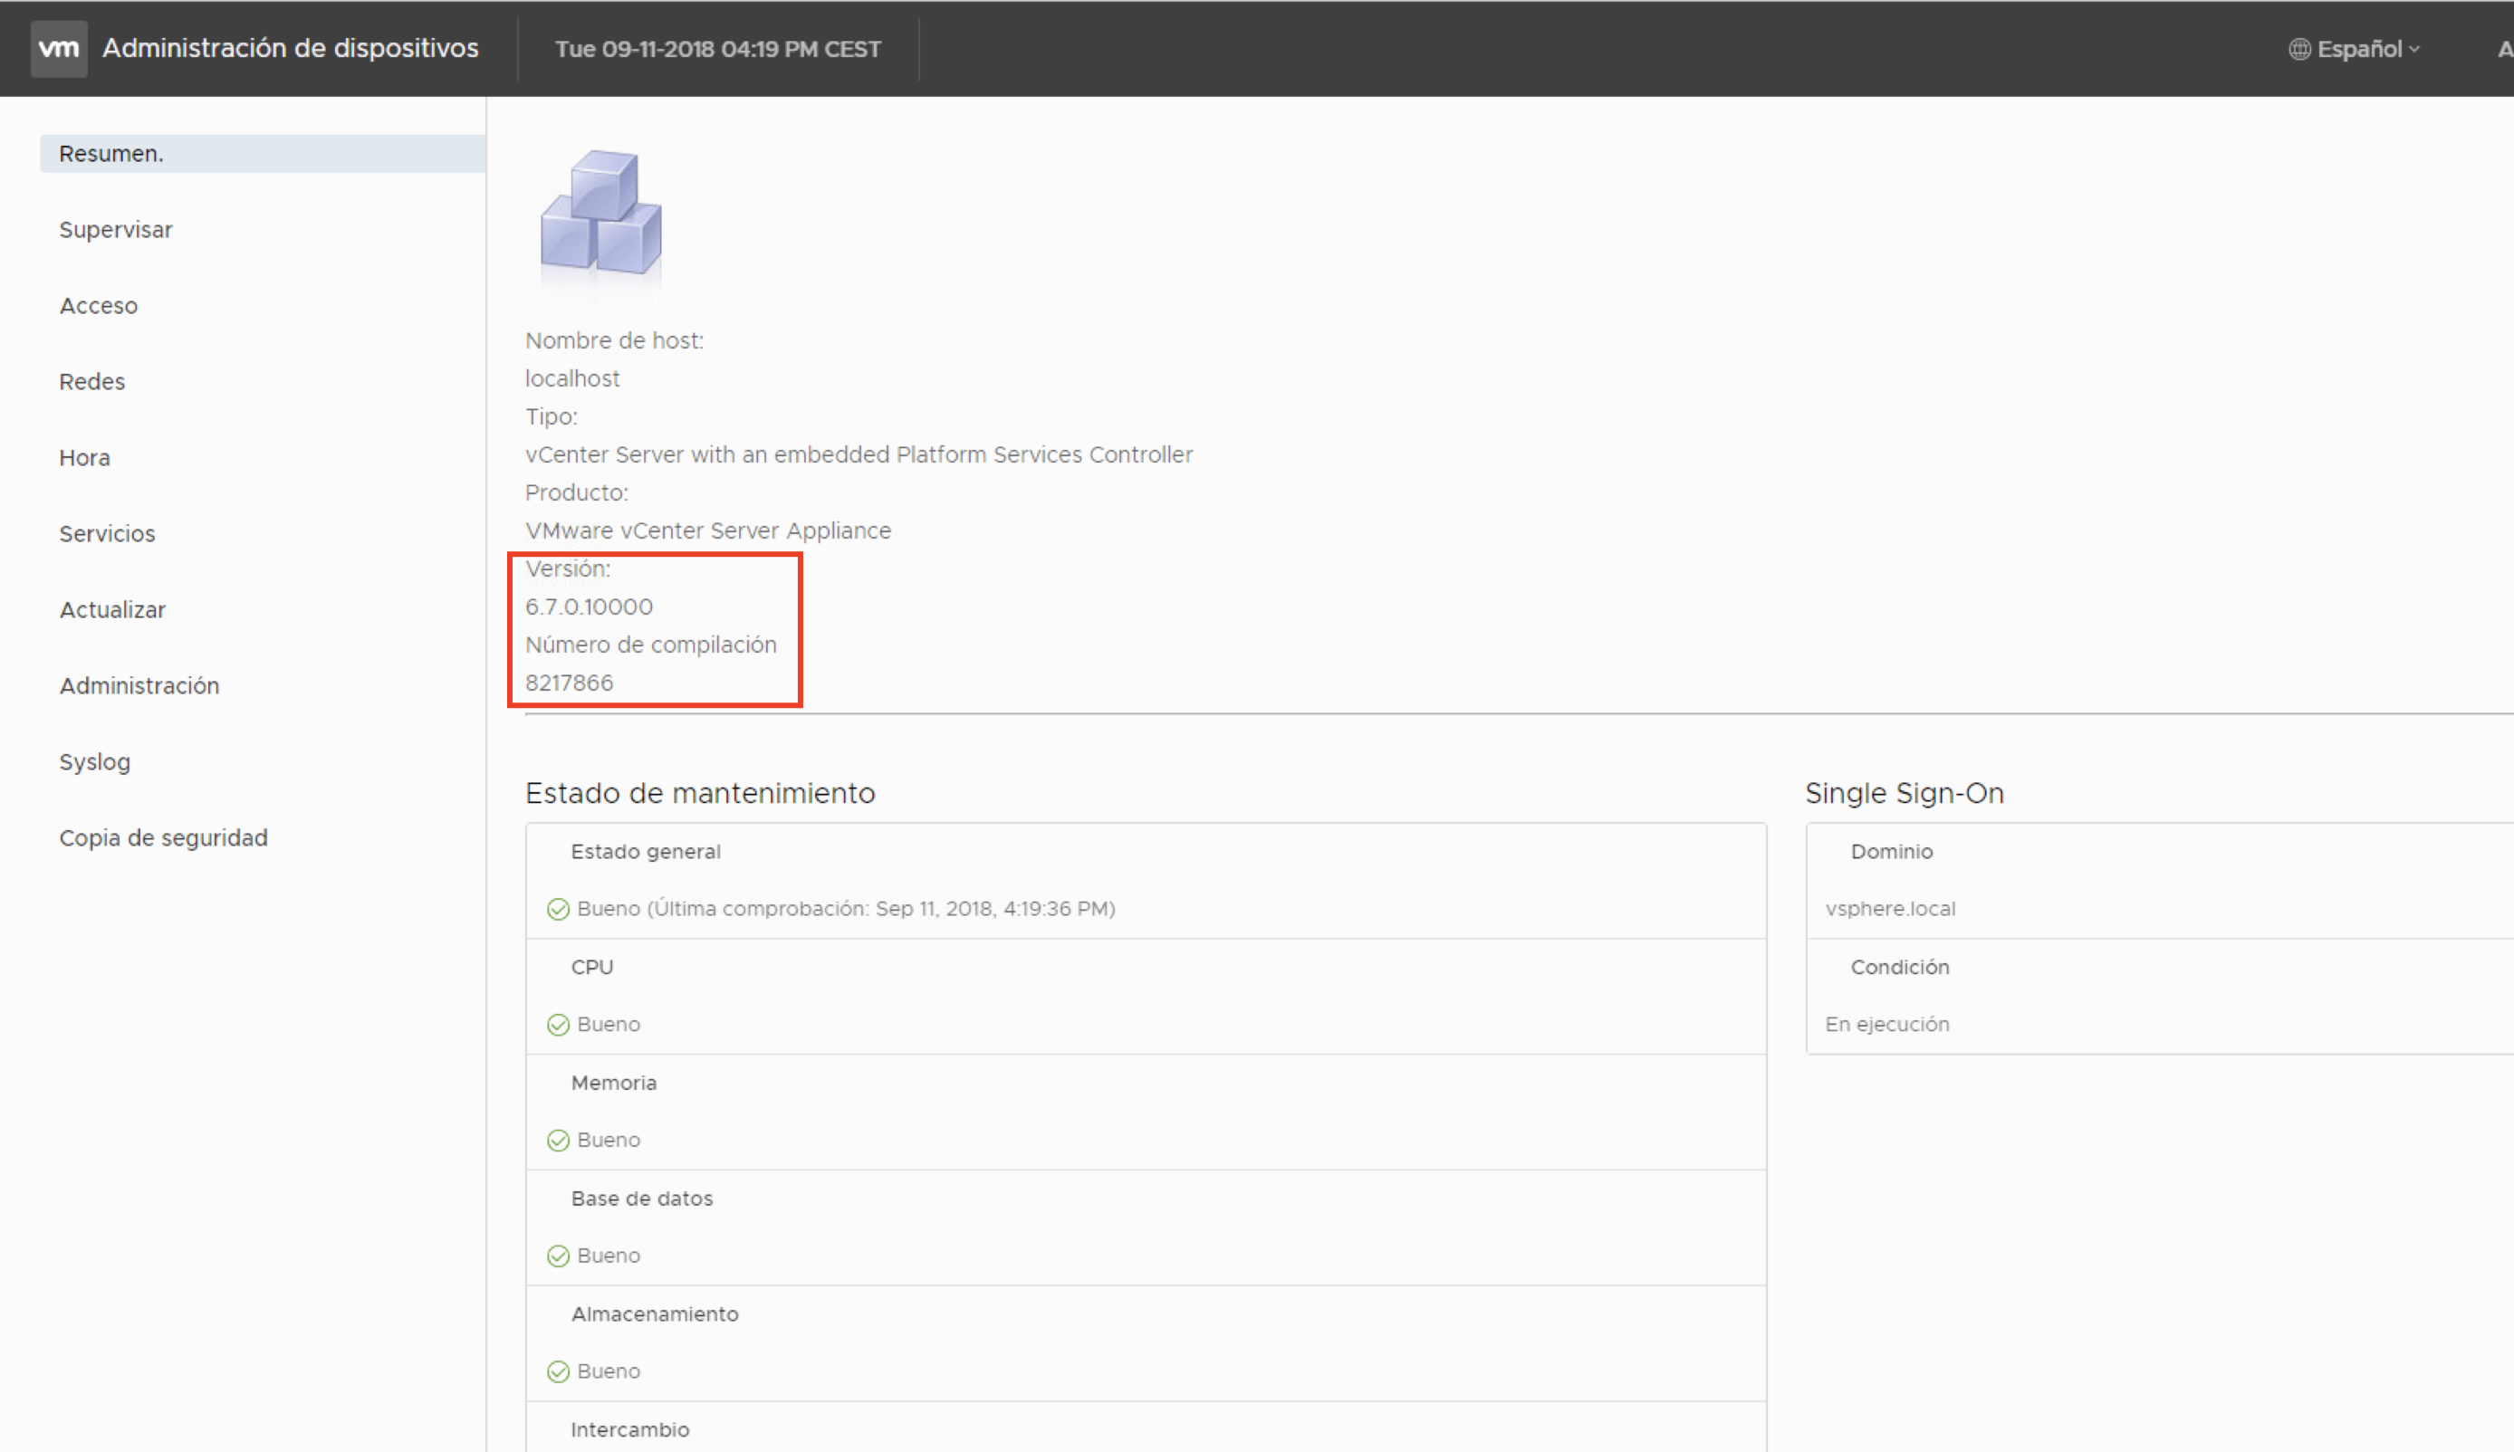The height and width of the screenshot is (1452, 2514).
Task: Open the Administración section
Action: (x=139, y=686)
